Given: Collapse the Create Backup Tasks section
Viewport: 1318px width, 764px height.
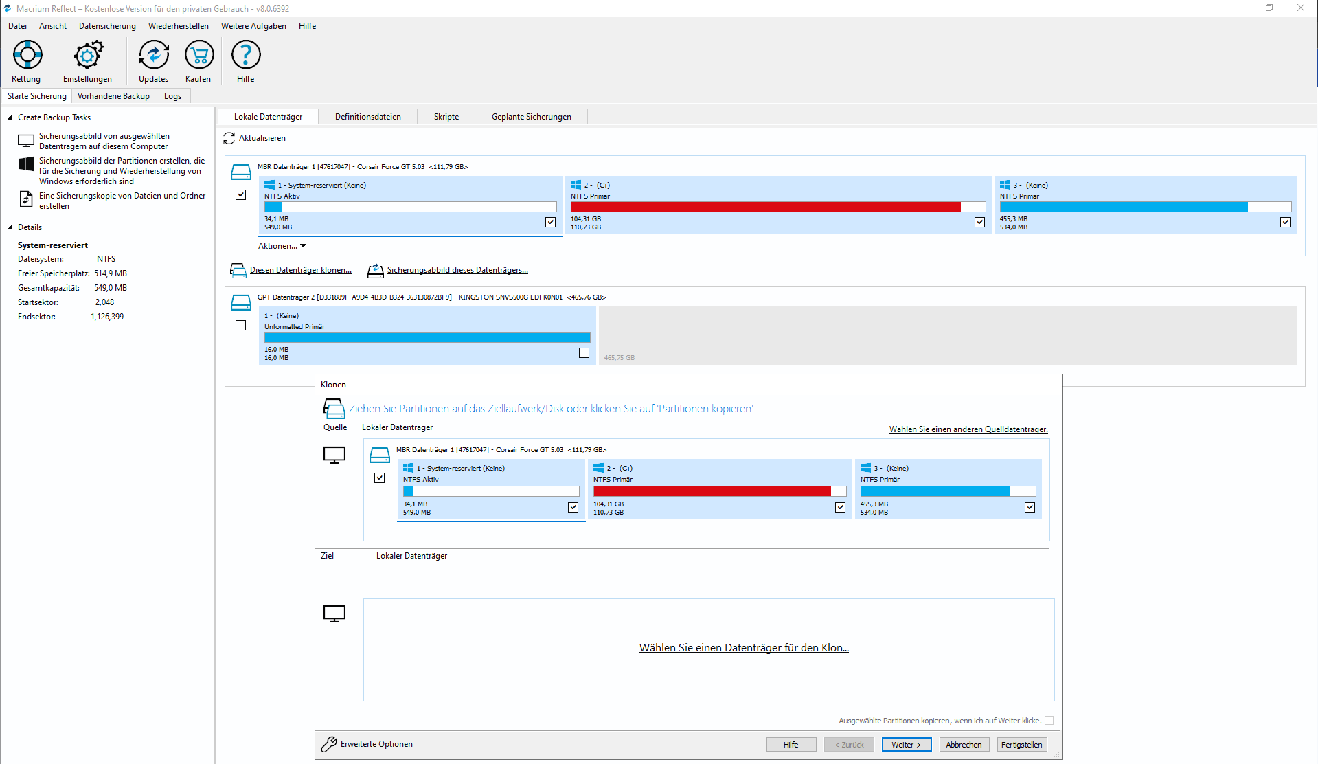Looking at the screenshot, I should pyautogui.click(x=10, y=117).
